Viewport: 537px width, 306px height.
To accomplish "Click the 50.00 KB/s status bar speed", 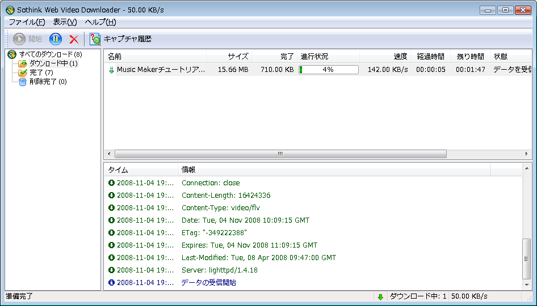I will pos(469,296).
